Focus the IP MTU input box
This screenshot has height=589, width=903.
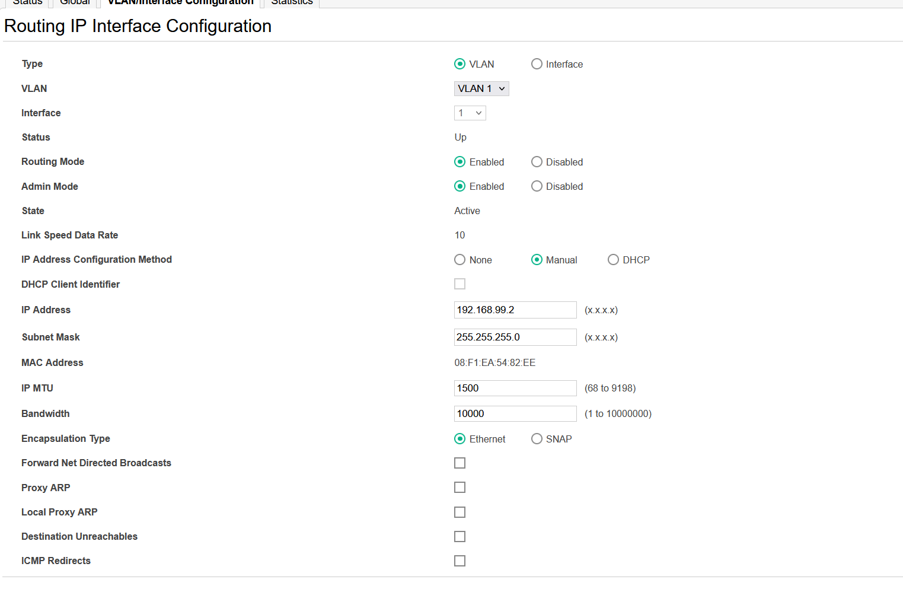515,388
